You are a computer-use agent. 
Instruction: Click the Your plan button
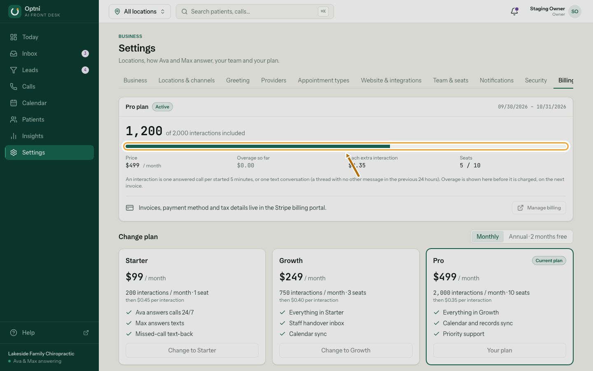coord(500,350)
